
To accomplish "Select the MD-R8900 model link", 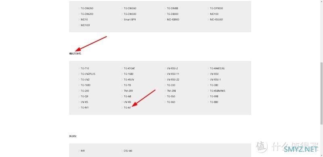I will coord(173,19).
